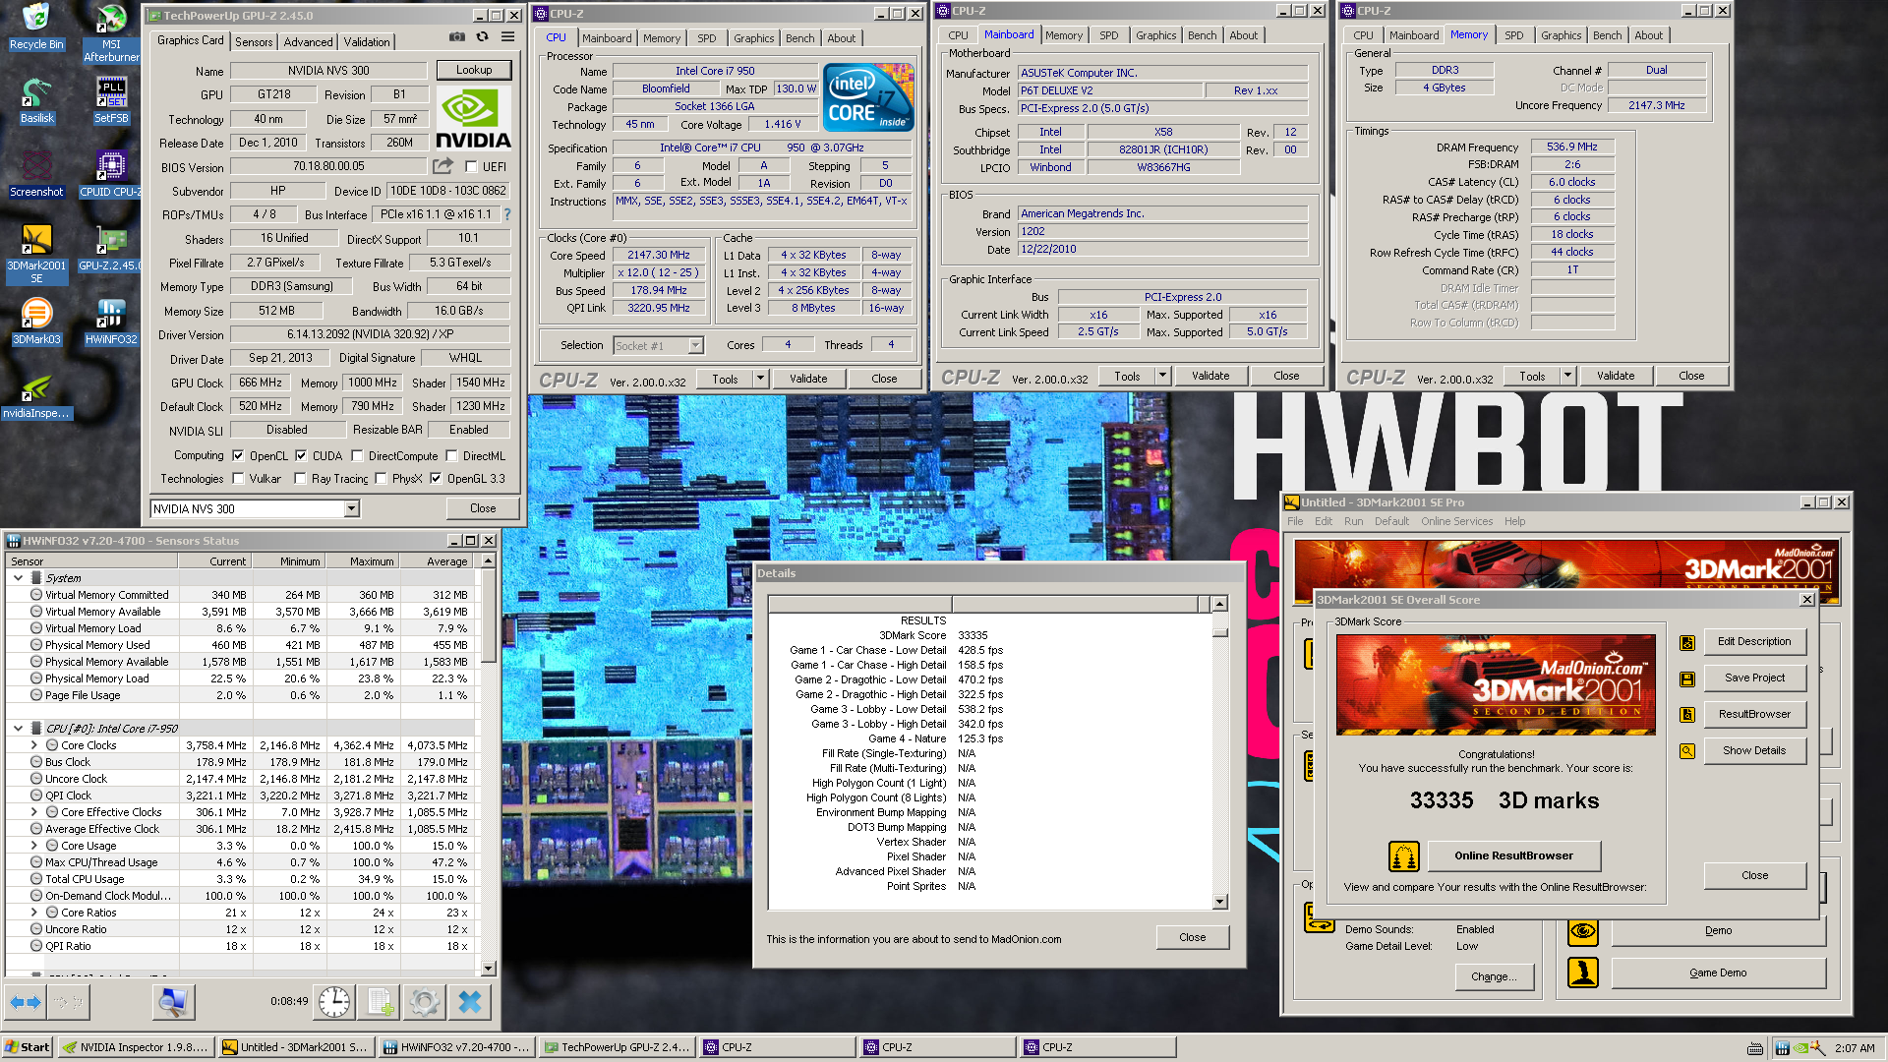Screen dimensions: 1888x1062
Task: Toggle the DirectML checkbox
Action: click(451, 456)
